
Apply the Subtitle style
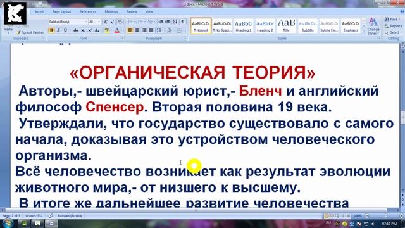click(x=308, y=26)
